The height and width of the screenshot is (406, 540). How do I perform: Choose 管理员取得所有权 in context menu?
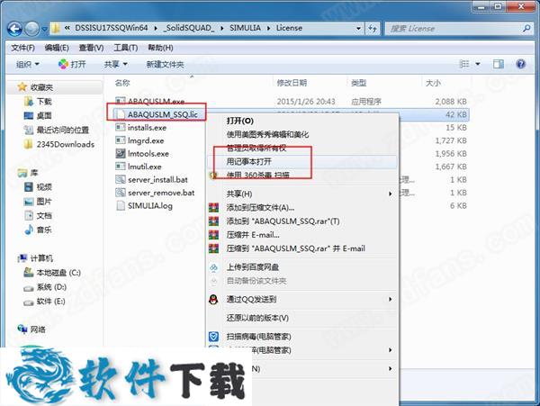coord(256,148)
